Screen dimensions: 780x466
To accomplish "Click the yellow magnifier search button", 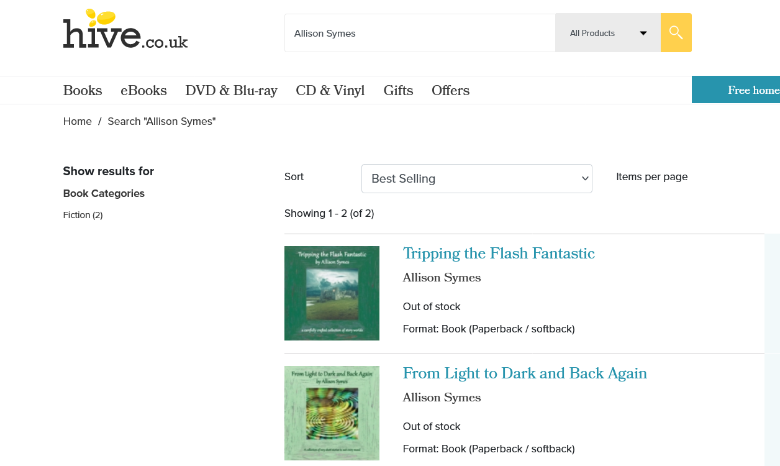I will tap(676, 33).
